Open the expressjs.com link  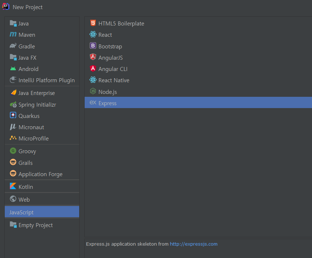click(194, 244)
